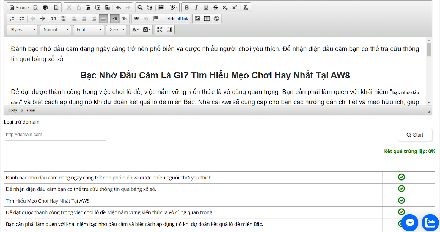
Task: Click the Print icon in toolbar
Action: coord(45,7)
